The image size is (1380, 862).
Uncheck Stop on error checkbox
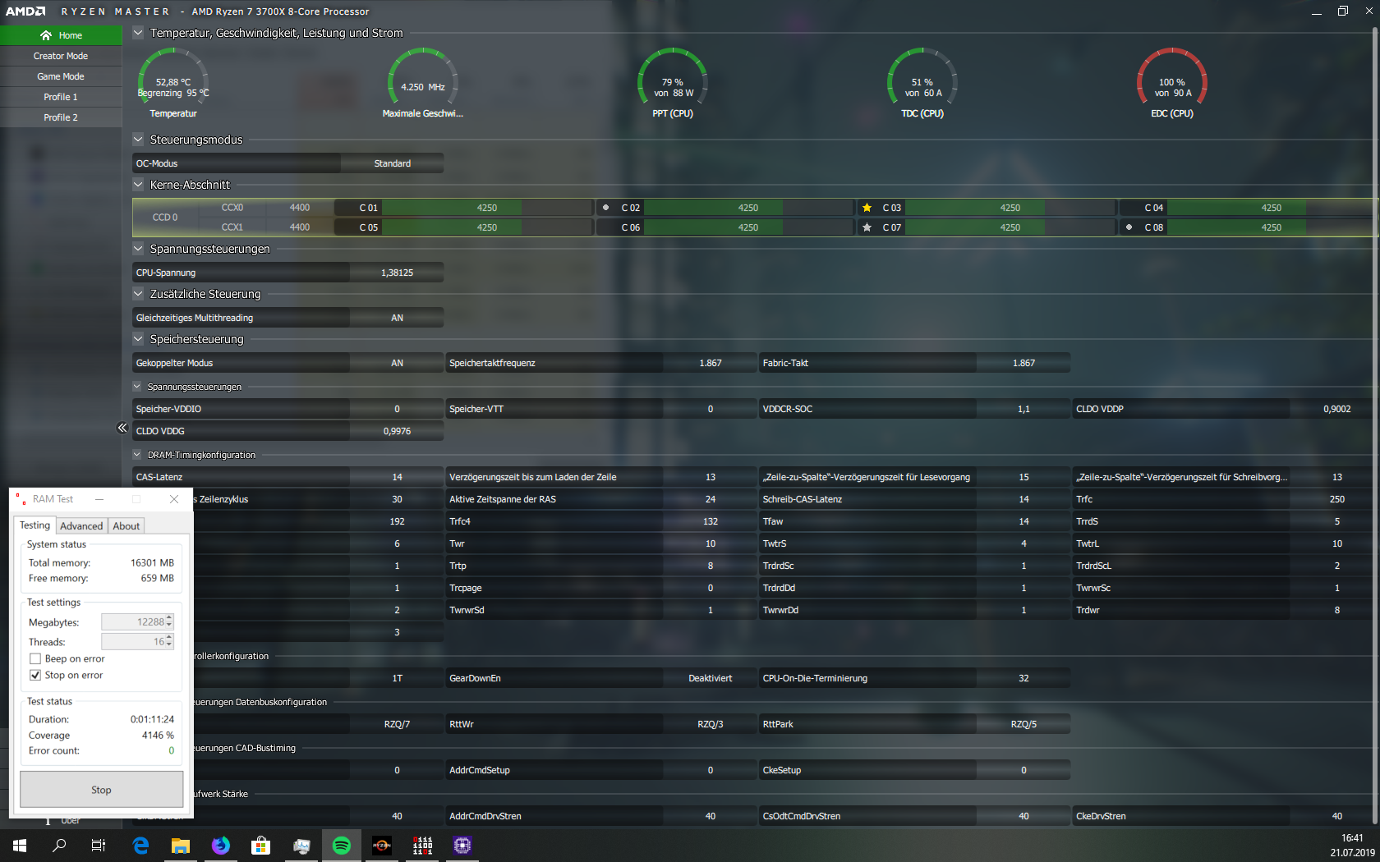[35, 675]
